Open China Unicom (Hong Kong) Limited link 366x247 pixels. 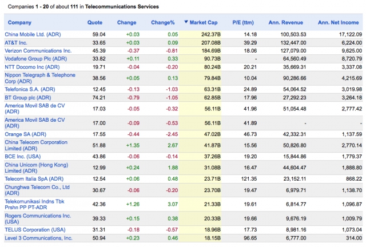pos(37,168)
